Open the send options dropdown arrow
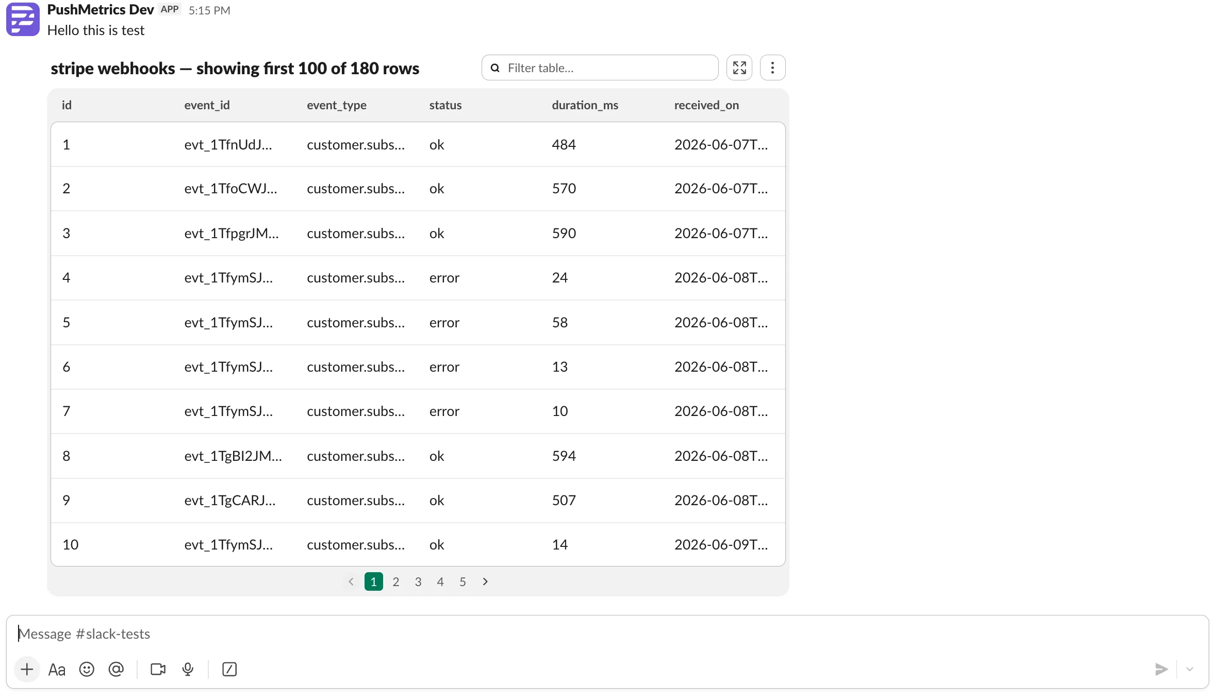This screenshot has height=699, width=1221. [x=1190, y=669]
